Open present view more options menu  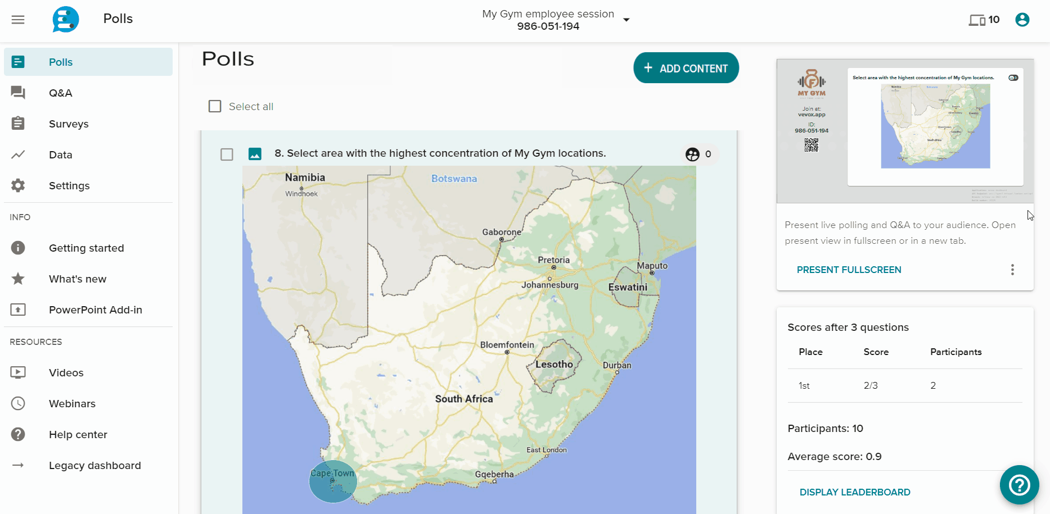pos(1012,270)
